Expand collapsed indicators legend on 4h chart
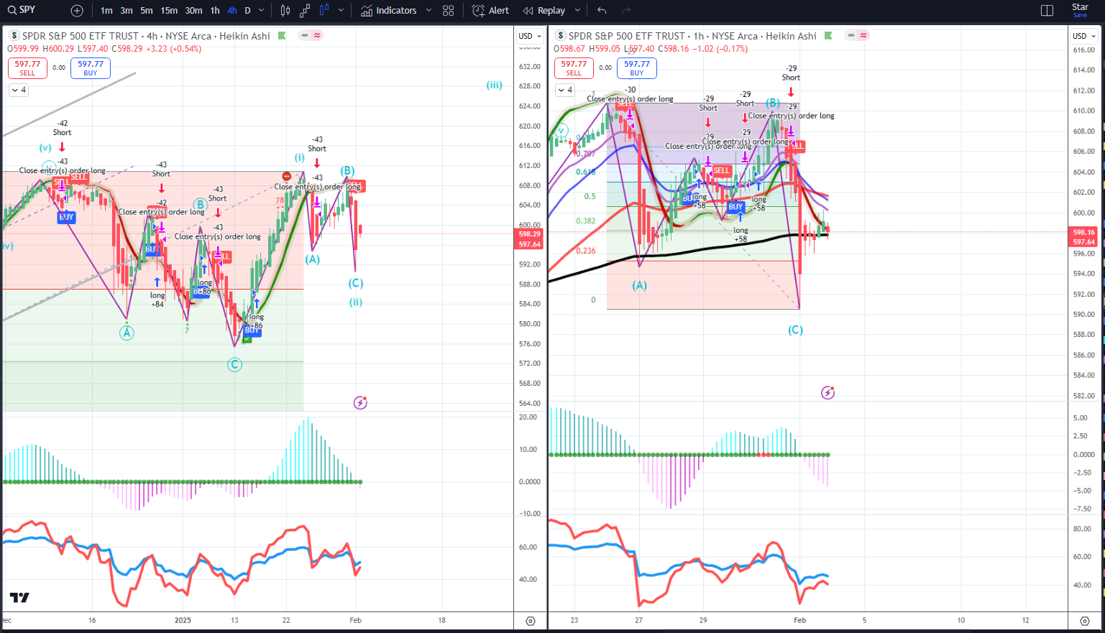The image size is (1105, 633). pos(19,90)
